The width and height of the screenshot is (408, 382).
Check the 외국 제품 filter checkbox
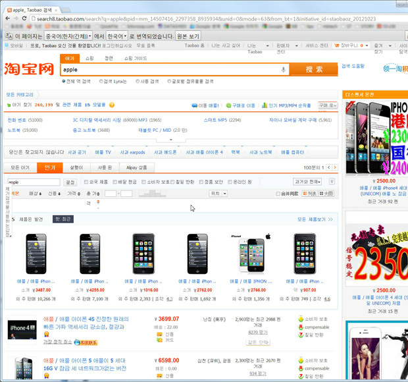point(86,182)
